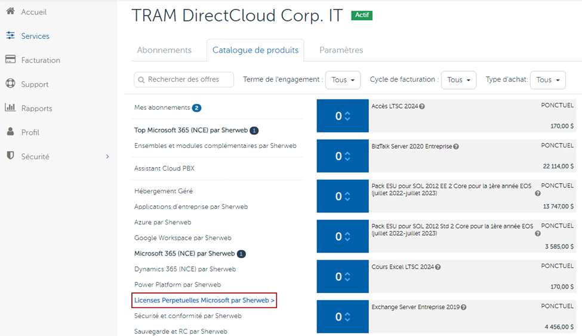Open Dynamics 365 (NCE) par Sherweb category
This screenshot has height=336, width=582.
point(185,269)
